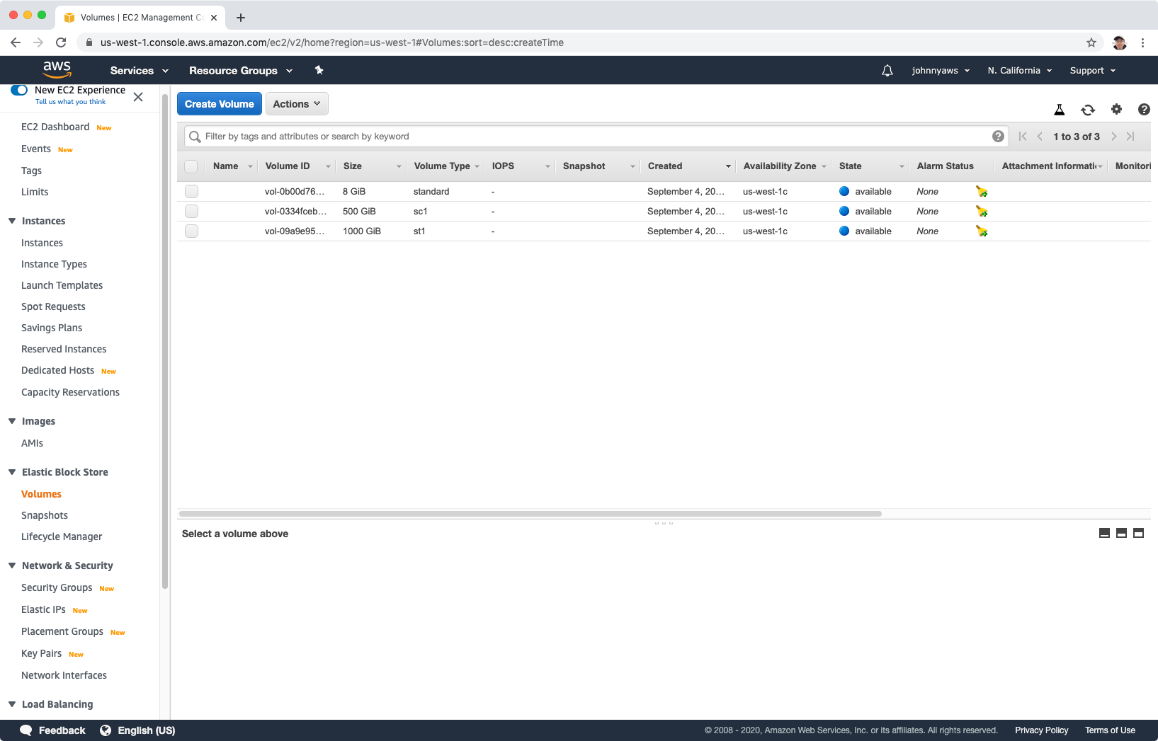Viewport: 1158px width, 741px height.
Task: Collapse the Images sidebar section
Action: (x=12, y=421)
